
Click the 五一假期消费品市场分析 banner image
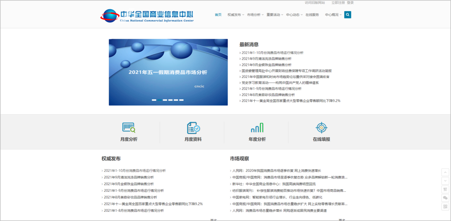pyautogui.click(x=168, y=72)
